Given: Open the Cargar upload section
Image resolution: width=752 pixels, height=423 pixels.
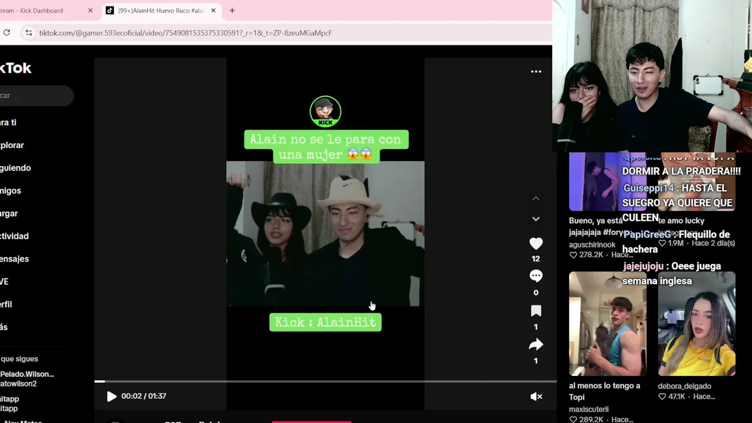Looking at the screenshot, I should point(9,213).
